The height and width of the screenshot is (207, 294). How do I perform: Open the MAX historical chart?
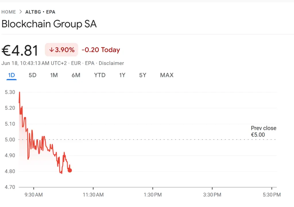[167, 75]
